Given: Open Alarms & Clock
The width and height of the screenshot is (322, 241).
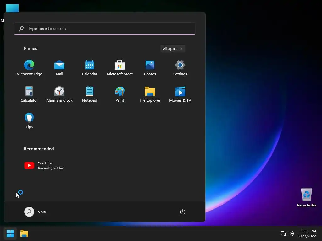Looking at the screenshot, I should (x=59, y=94).
